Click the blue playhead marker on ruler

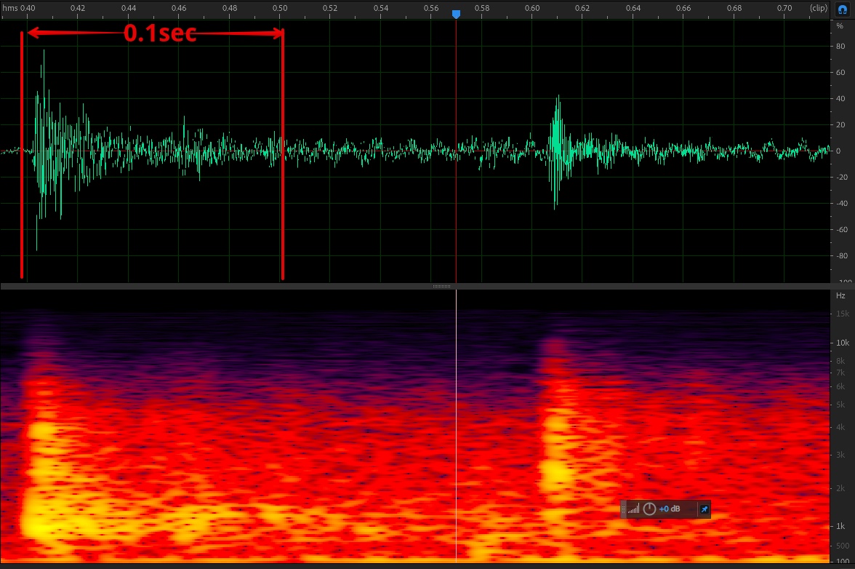456,14
